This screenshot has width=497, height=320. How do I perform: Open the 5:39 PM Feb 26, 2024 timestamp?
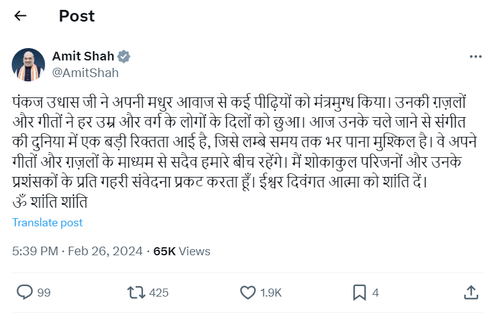click(x=78, y=251)
